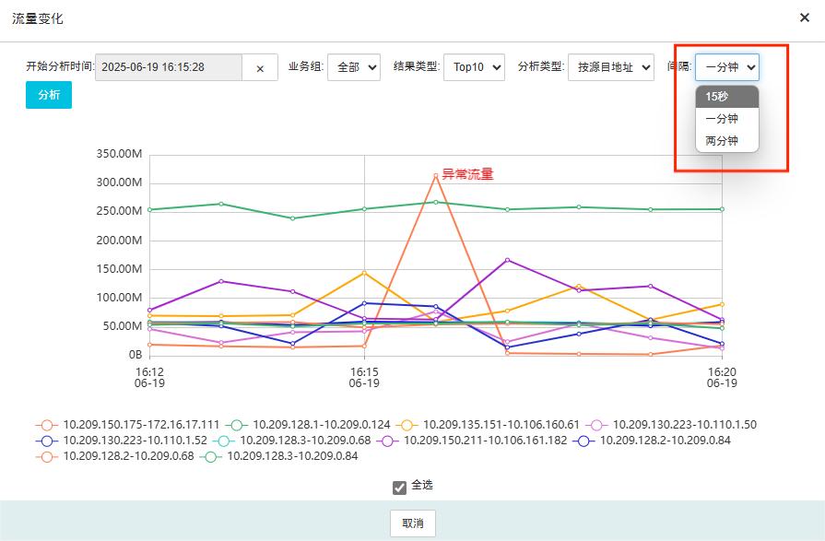Click the 16:12 06-19 axis label

click(x=149, y=378)
